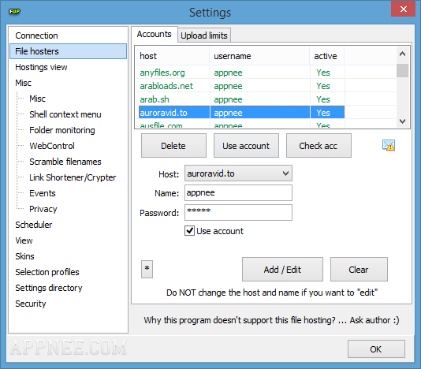Click into the Password input field

[238, 212]
